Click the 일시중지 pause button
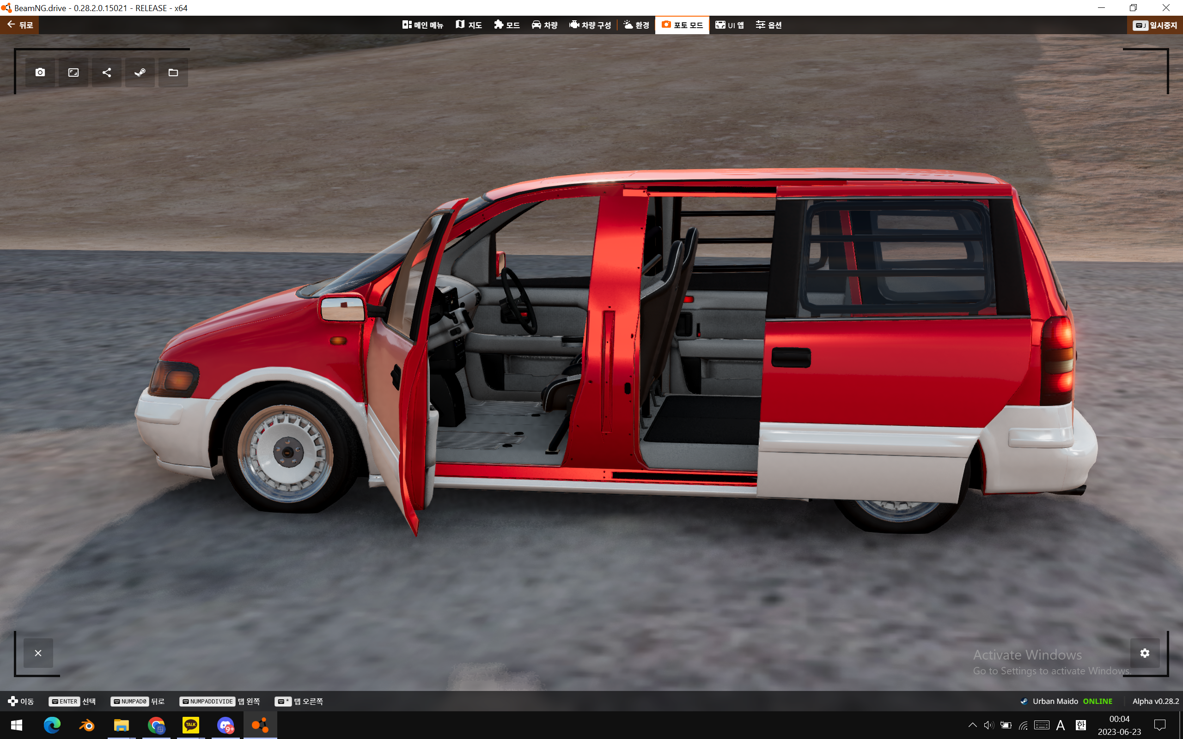Viewport: 1183px width, 739px height. click(x=1155, y=25)
